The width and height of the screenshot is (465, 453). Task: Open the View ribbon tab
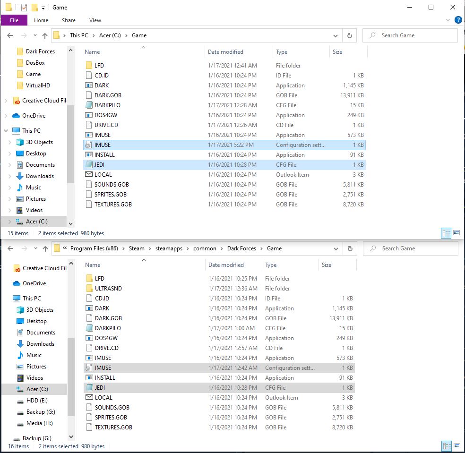coord(95,20)
